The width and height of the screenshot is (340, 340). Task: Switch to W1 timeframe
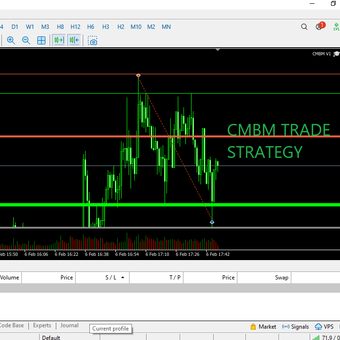pyautogui.click(x=30, y=27)
